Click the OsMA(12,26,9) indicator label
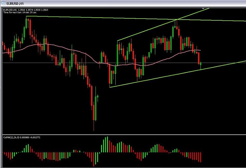 22,137
